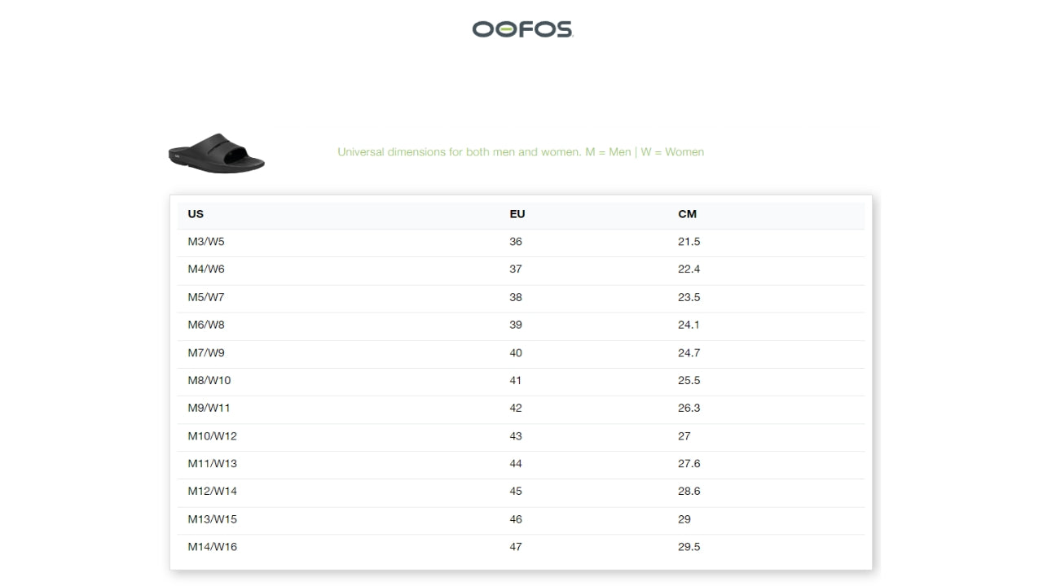Click the black slide sandal thumbnail
Viewport: 1043px width, 586px height.
tap(217, 152)
